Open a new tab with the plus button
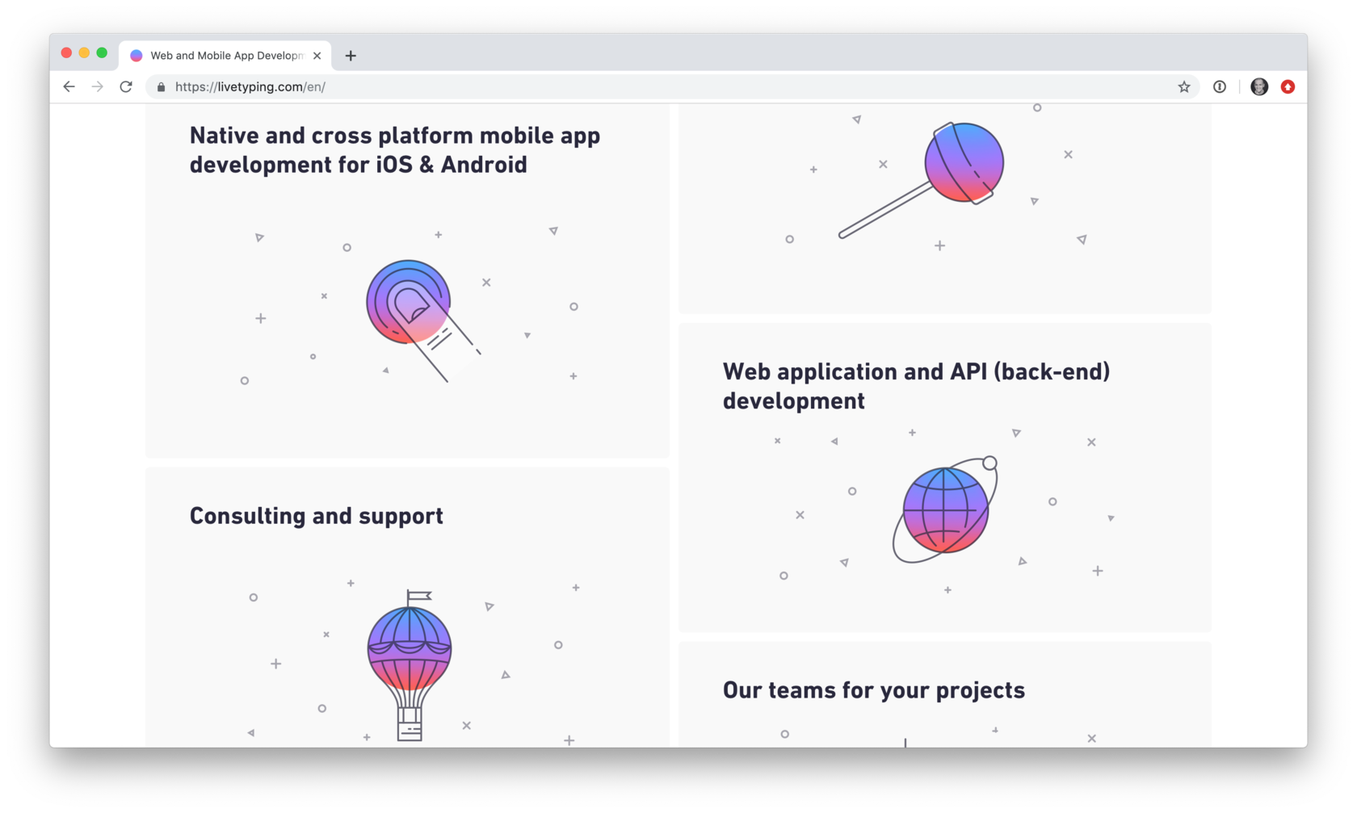The image size is (1357, 813). tap(351, 56)
